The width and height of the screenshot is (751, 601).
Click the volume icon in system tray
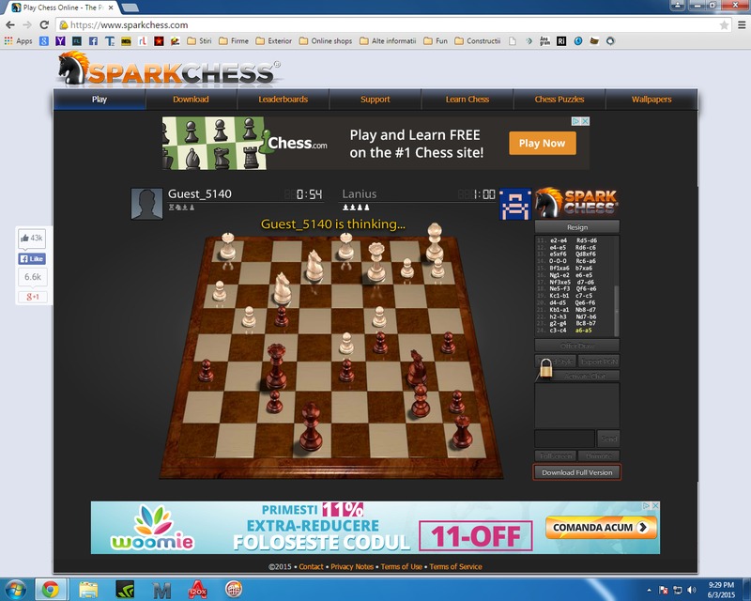(691, 590)
